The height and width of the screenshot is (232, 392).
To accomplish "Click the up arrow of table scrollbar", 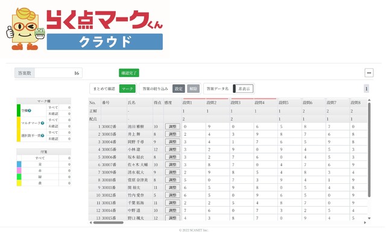I will click(369, 100).
